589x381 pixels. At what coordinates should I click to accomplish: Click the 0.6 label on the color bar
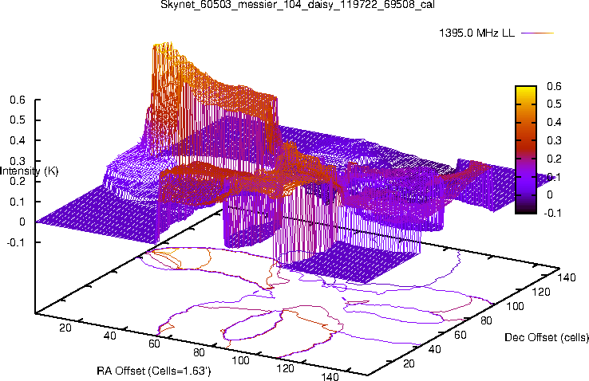(554, 86)
